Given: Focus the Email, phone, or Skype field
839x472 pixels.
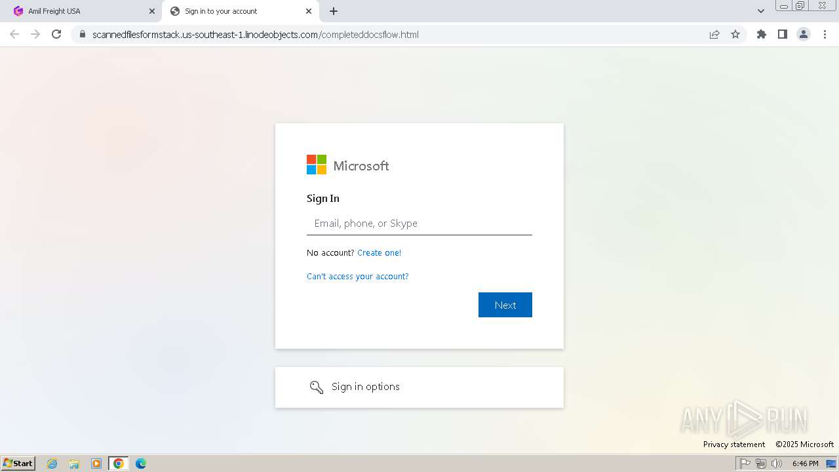Looking at the screenshot, I should coord(419,224).
